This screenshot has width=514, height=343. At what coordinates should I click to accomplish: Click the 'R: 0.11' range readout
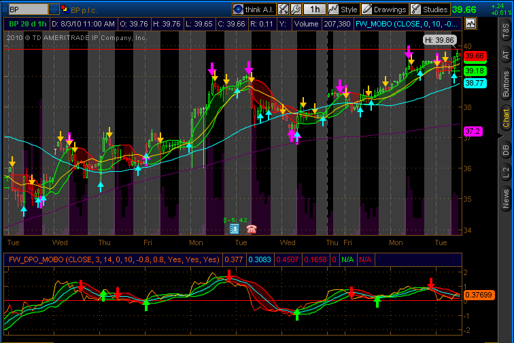pos(261,24)
